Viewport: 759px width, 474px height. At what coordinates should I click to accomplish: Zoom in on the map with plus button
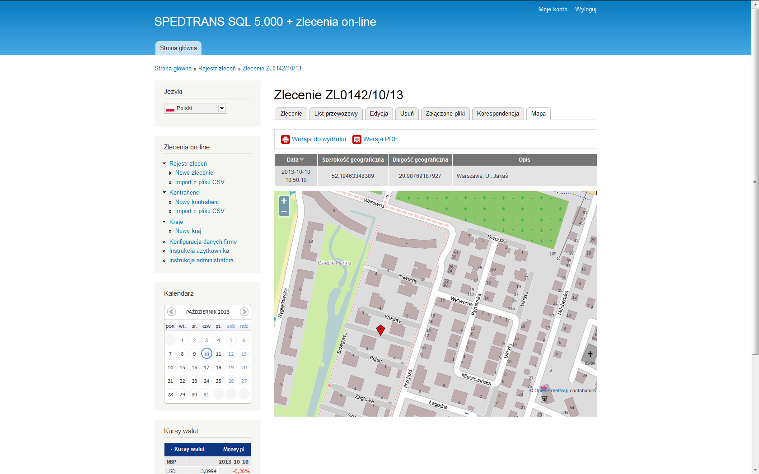pyautogui.click(x=284, y=201)
